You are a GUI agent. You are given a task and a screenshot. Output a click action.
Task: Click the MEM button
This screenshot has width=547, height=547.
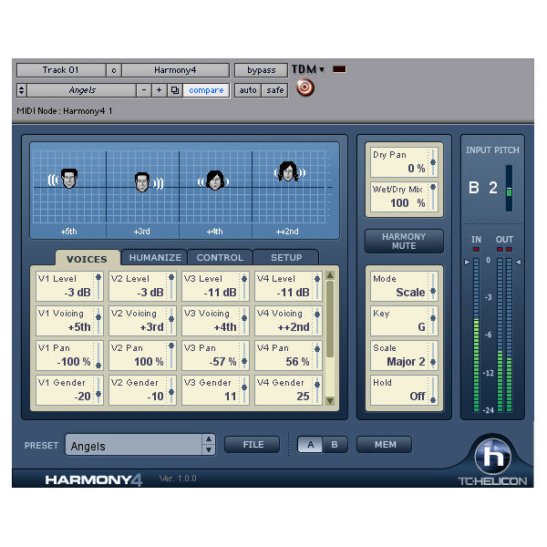(x=385, y=445)
